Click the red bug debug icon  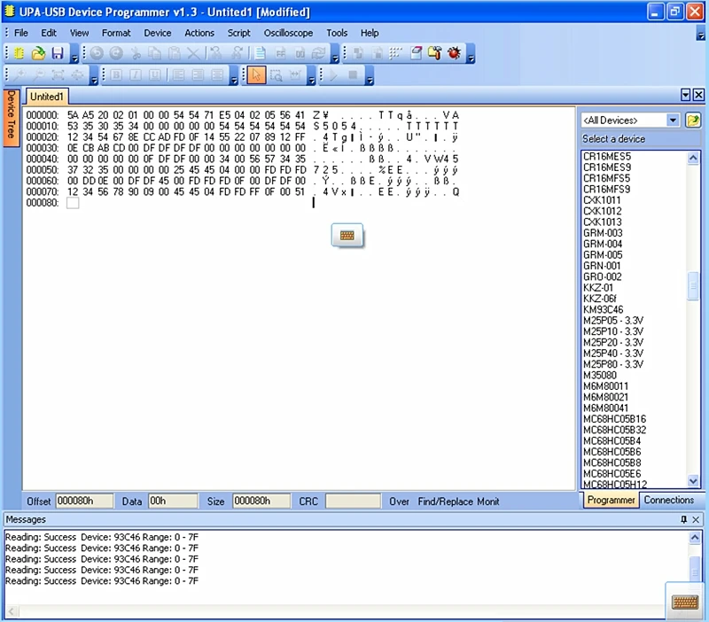[454, 53]
